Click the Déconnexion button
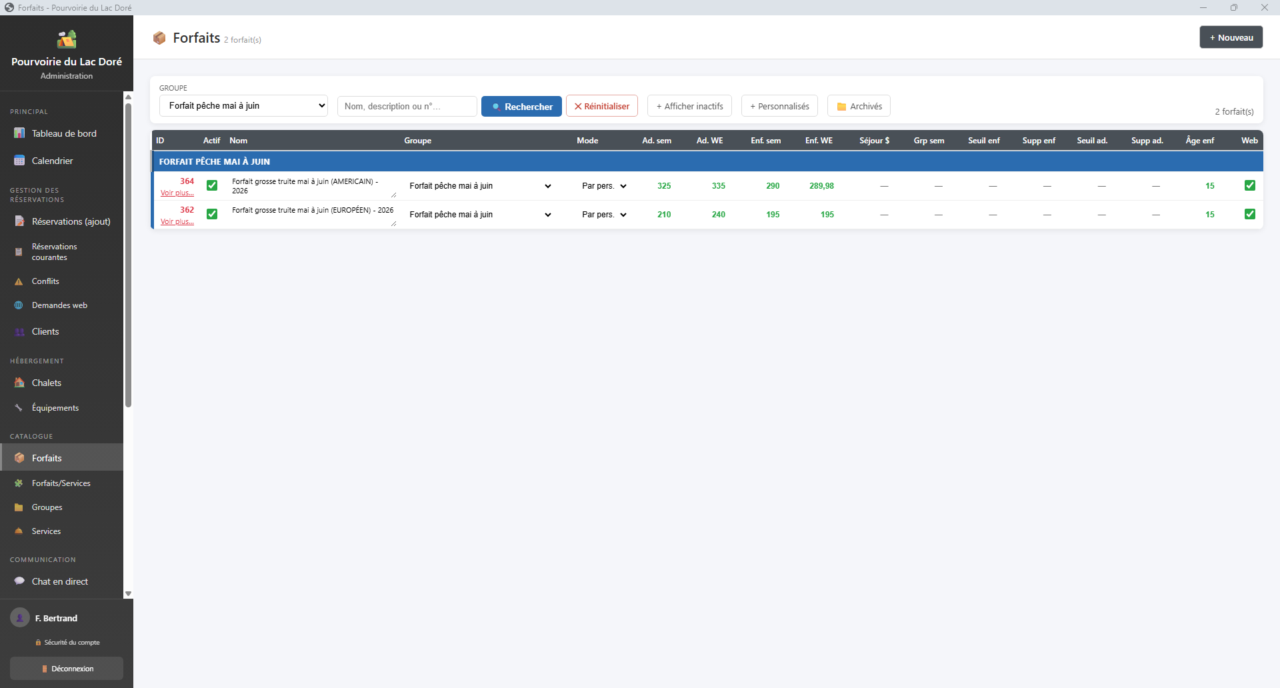The width and height of the screenshot is (1280, 688). pos(67,669)
